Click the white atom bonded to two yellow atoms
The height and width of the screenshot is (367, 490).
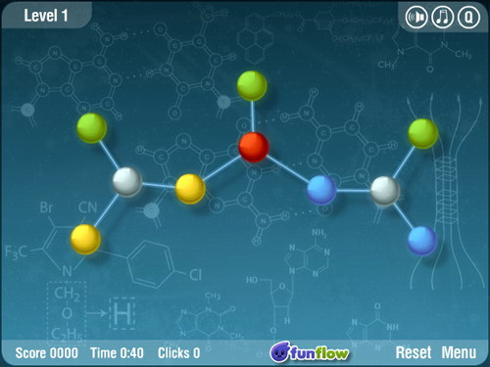[127, 182]
